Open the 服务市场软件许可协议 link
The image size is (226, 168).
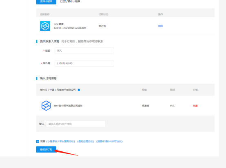(110, 142)
